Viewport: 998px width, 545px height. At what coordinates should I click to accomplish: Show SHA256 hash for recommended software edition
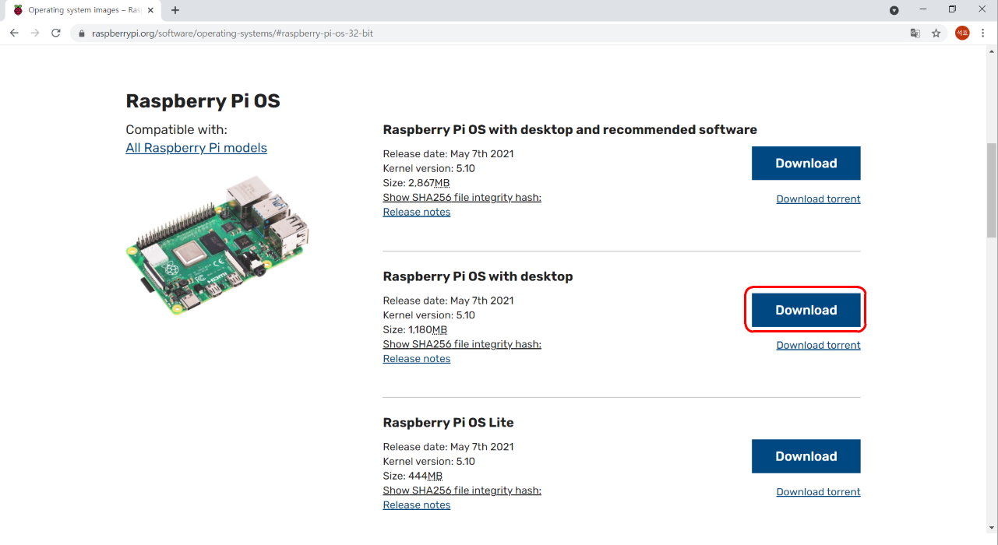tap(462, 198)
